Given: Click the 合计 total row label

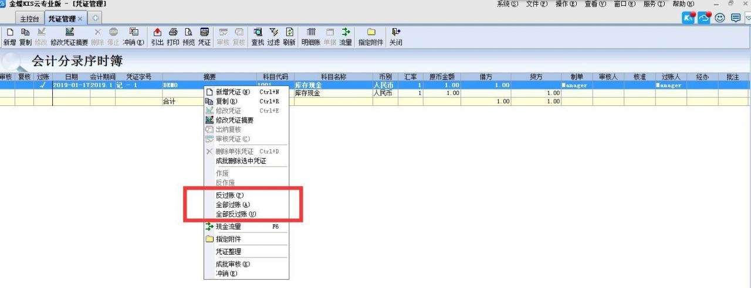Looking at the screenshot, I should pos(170,101).
